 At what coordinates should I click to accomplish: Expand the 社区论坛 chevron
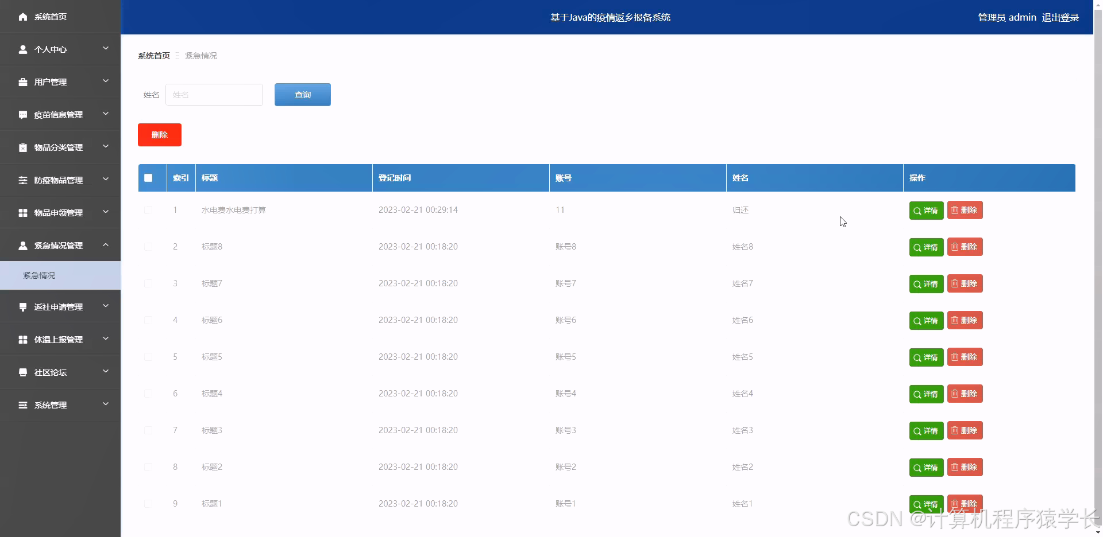[x=106, y=371]
